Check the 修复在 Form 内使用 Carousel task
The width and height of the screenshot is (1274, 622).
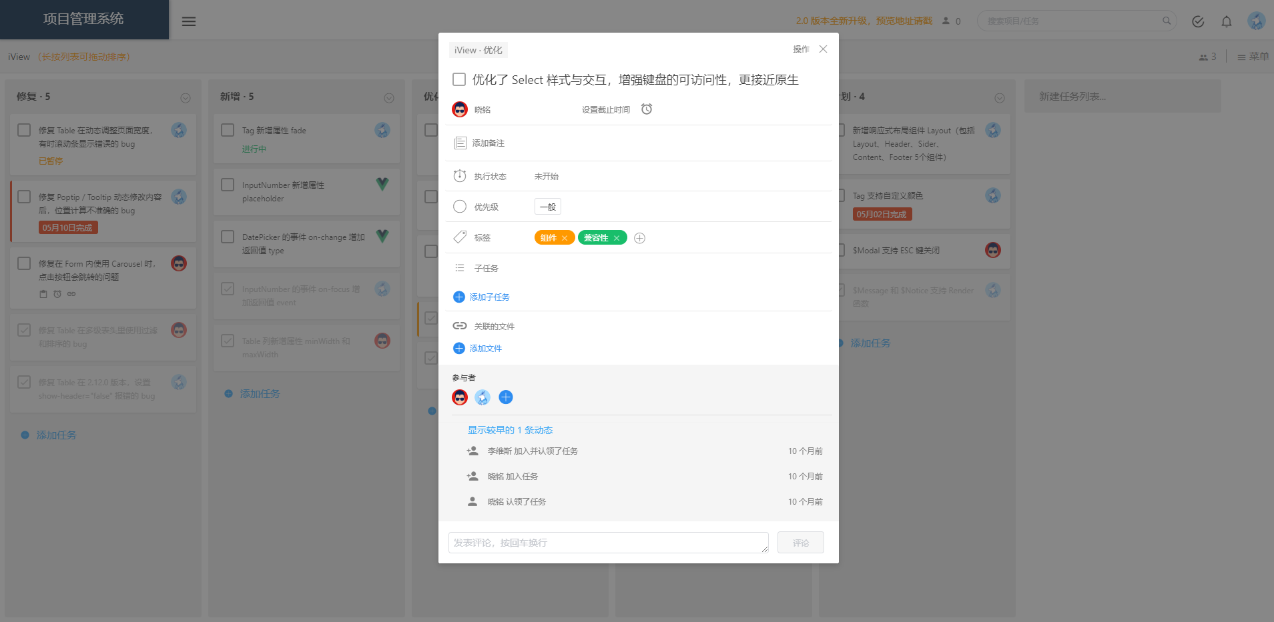pos(24,263)
